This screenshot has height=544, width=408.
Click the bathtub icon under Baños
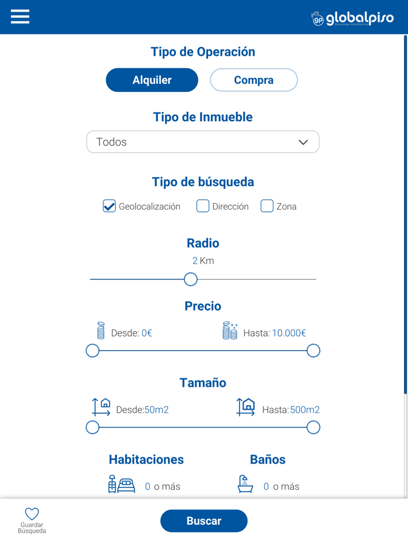pos(245,484)
